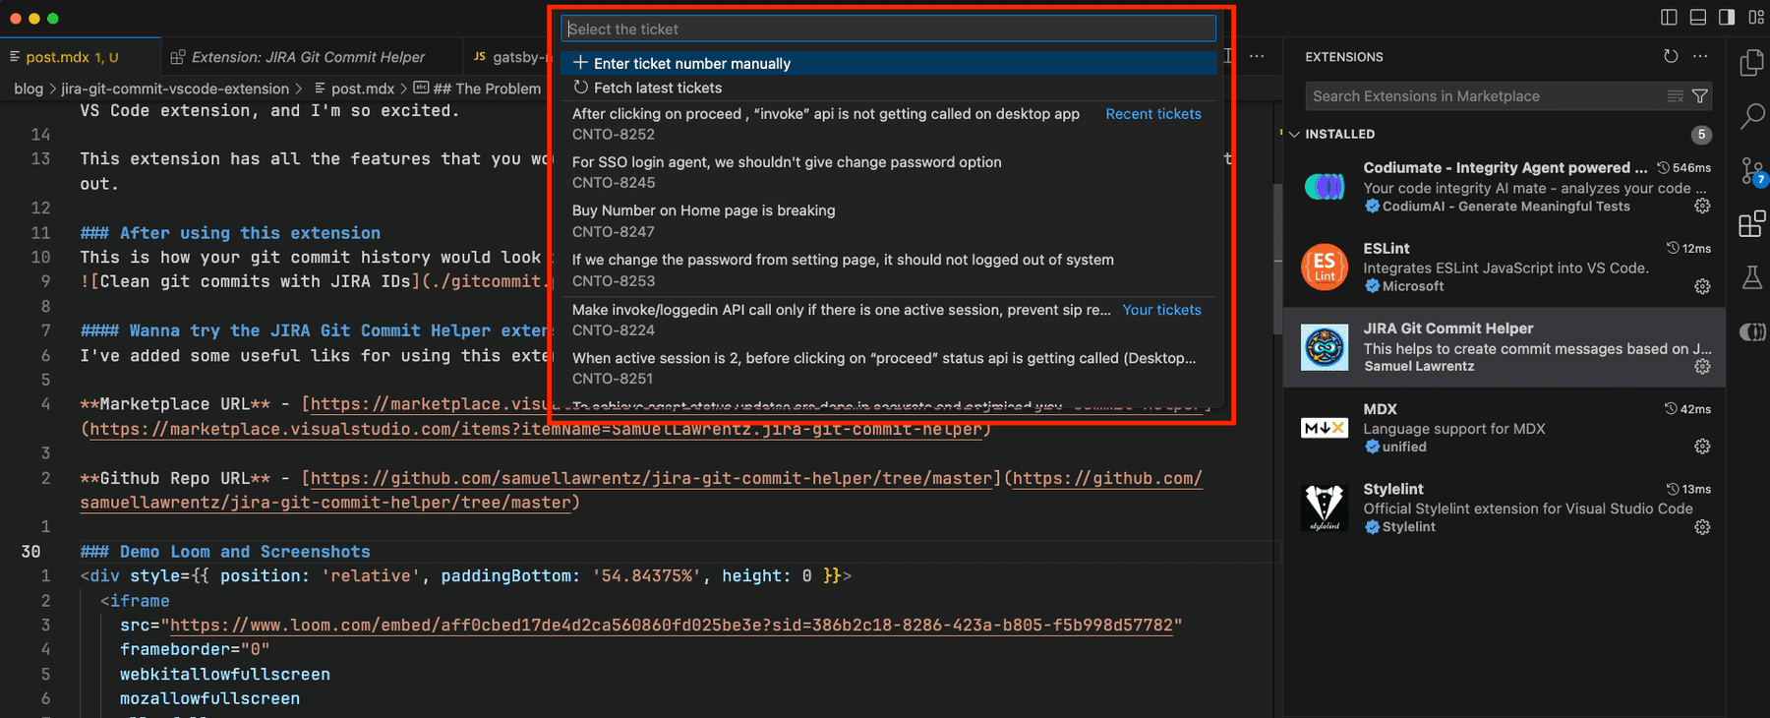The height and width of the screenshot is (718, 1770).
Task: Select 'Enter ticket number manually'
Action: tap(692, 63)
